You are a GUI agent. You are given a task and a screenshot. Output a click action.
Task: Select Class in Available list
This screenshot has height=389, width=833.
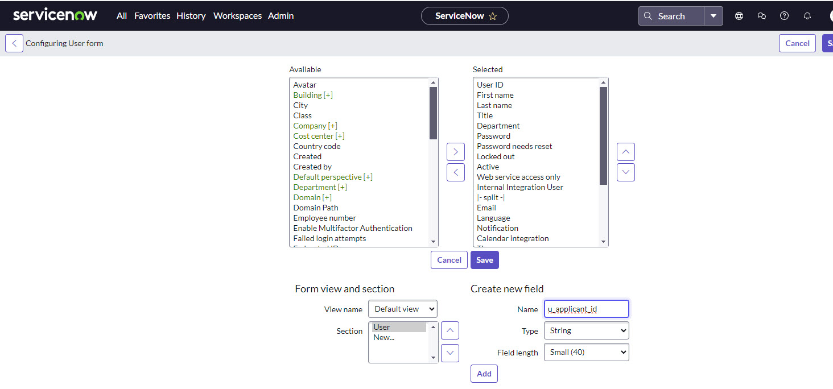tap(303, 115)
